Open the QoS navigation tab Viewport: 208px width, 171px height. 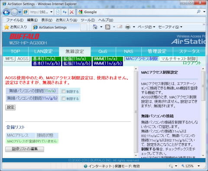pos(103,52)
